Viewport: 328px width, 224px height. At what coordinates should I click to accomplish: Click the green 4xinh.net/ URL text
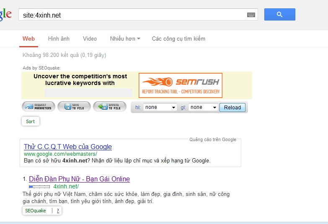pos(66,186)
